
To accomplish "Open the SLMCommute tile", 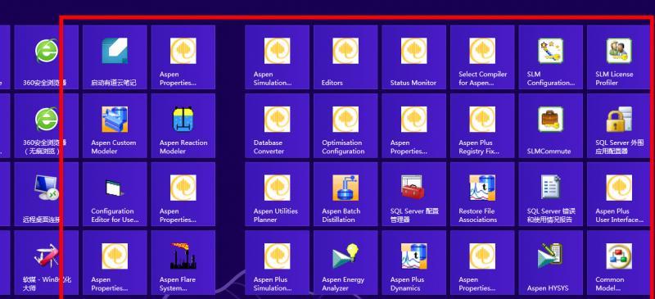I will (x=550, y=125).
